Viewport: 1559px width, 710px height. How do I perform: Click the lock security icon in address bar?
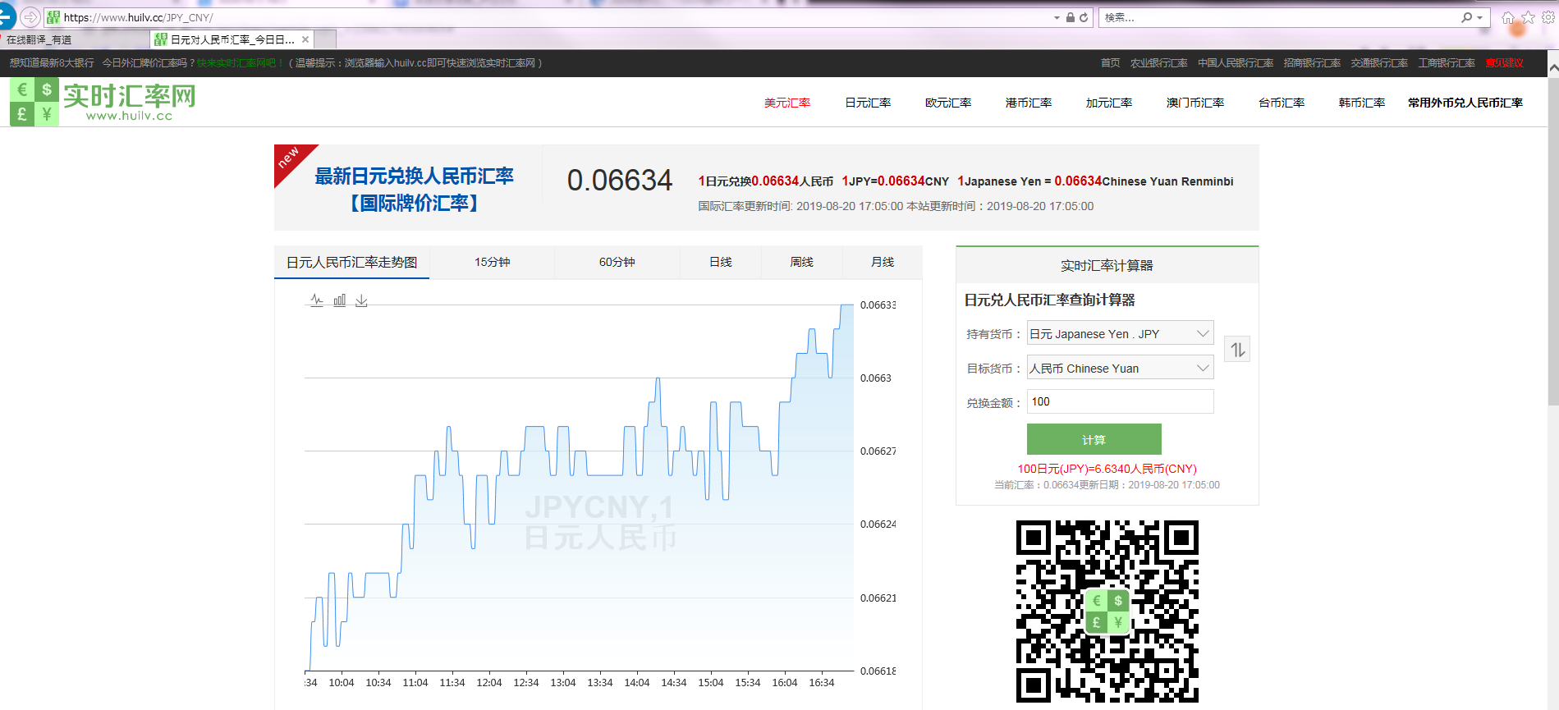1071,17
